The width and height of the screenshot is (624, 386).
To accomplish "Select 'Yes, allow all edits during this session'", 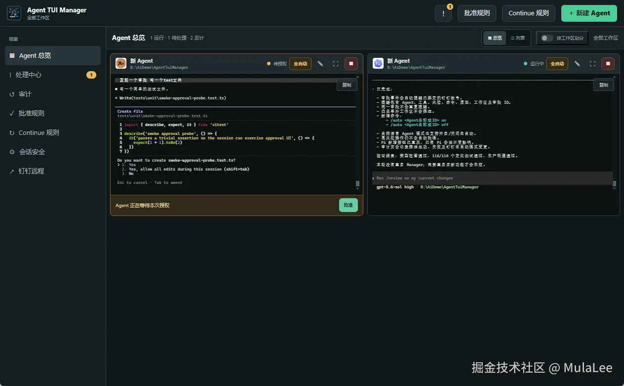I will tap(186, 170).
